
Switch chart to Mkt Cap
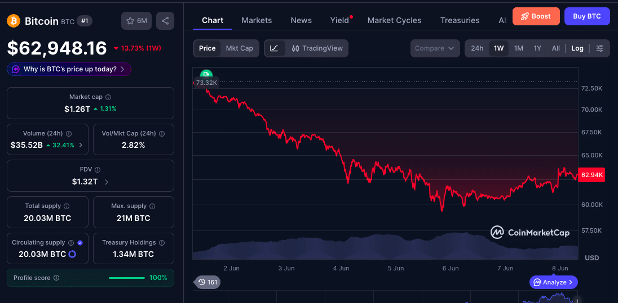coord(239,48)
